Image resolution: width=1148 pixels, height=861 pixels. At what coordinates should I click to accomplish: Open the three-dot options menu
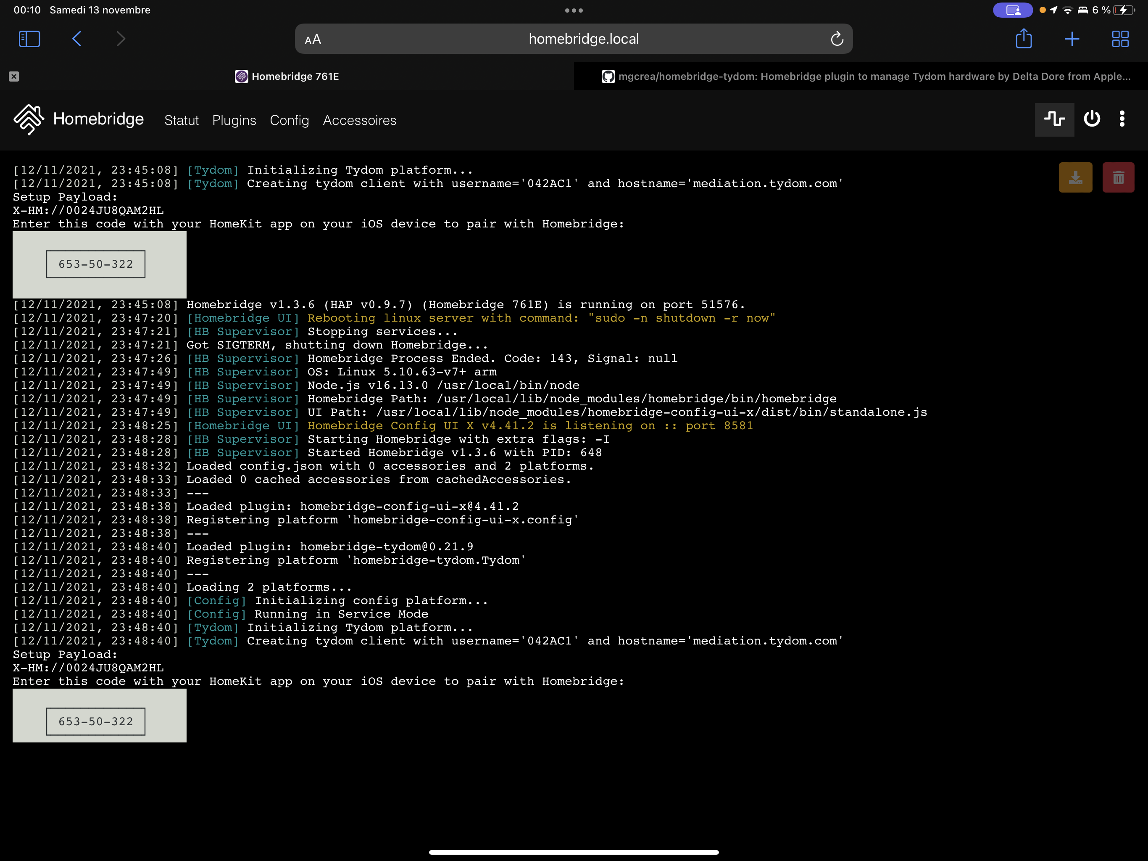[1122, 119]
